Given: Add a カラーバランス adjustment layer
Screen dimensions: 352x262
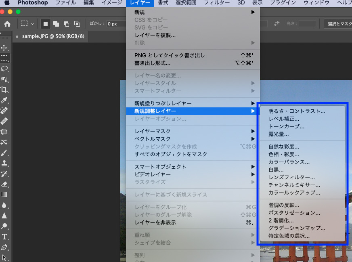Looking at the screenshot, I should (302, 162).
